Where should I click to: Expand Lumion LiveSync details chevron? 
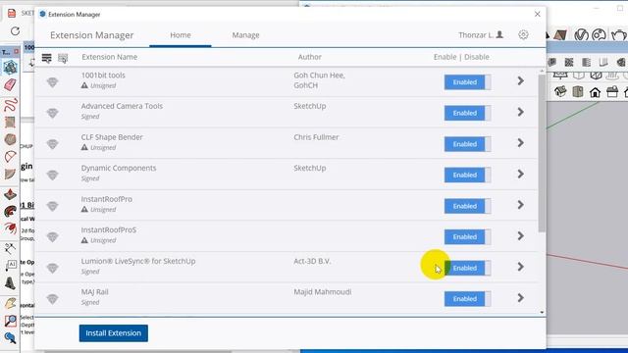[x=521, y=267]
